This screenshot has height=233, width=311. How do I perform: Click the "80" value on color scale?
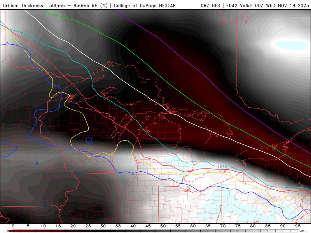pos(253,226)
